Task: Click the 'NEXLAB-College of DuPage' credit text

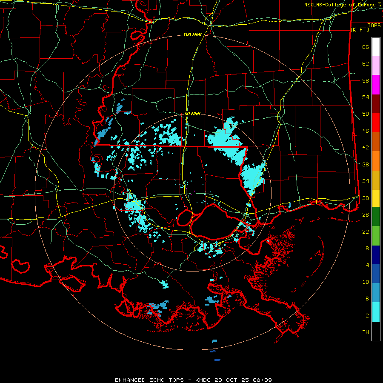Action: tap(340, 5)
